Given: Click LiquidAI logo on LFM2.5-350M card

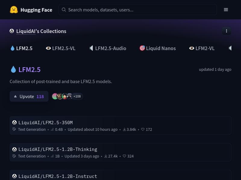Looking at the screenshot, I should pos(14,122).
